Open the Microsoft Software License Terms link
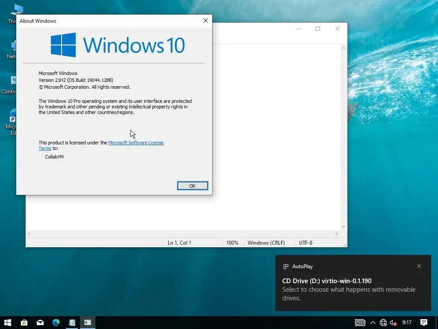 136,143
